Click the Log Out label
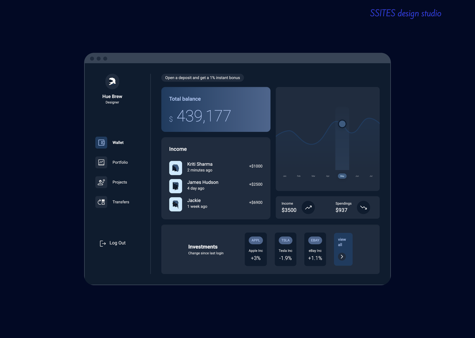The height and width of the screenshot is (338, 475). [x=118, y=243]
